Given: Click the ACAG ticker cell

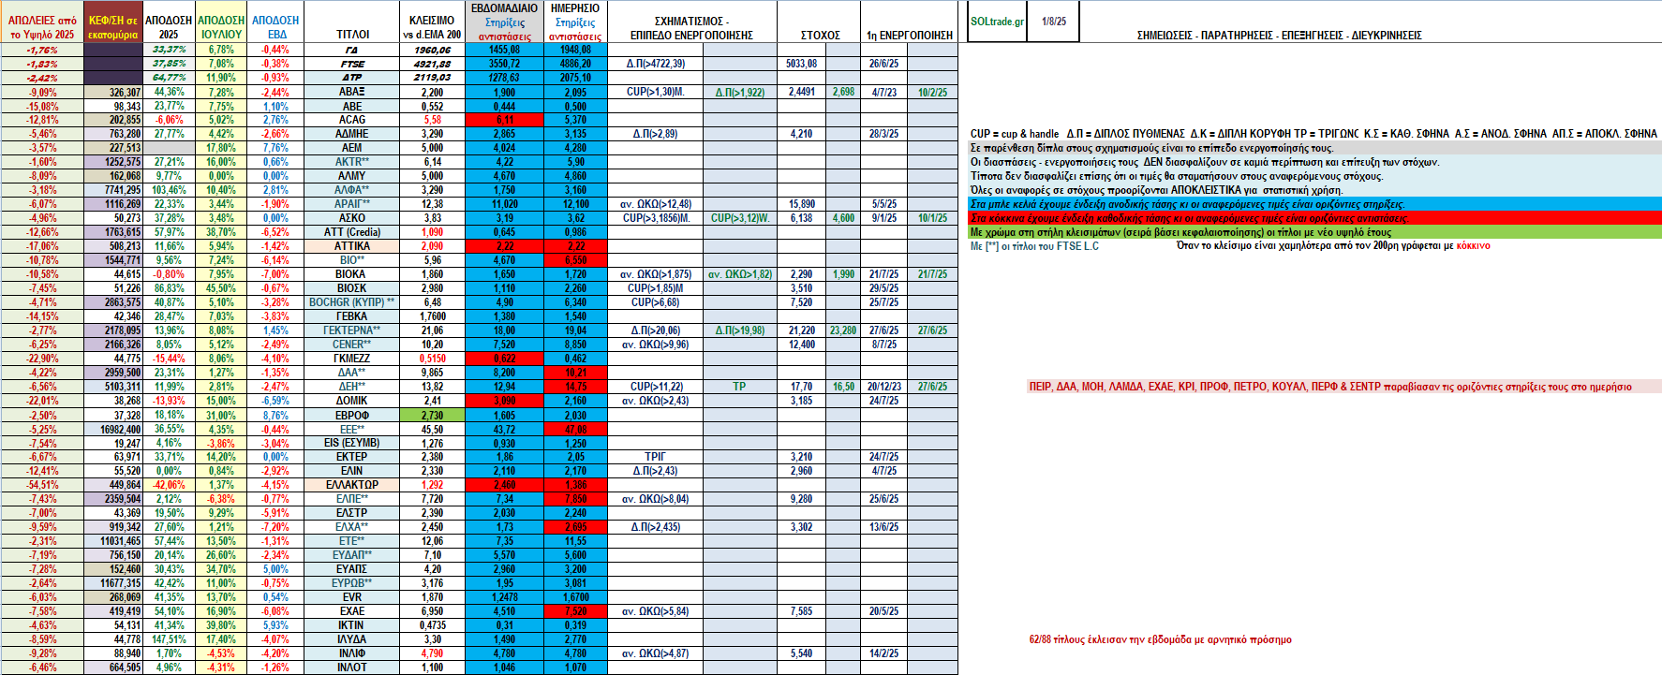Looking at the screenshot, I should click(x=352, y=120).
